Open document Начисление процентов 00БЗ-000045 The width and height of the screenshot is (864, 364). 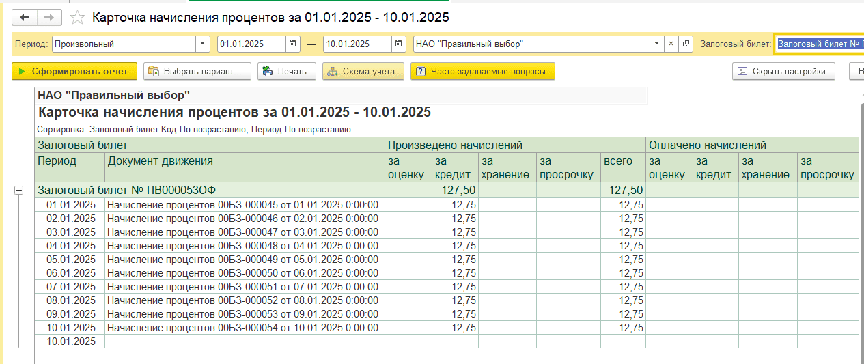242,205
